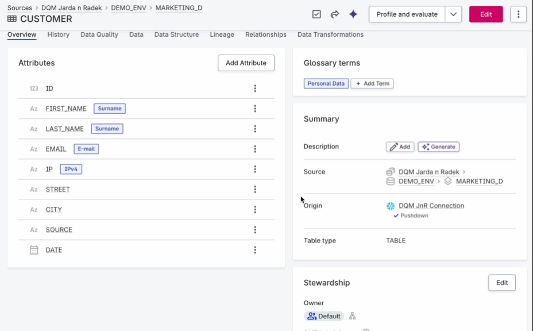Screen dimensions: 533x331
Task: Click the Default owner chip
Action: pyautogui.click(x=324, y=316)
